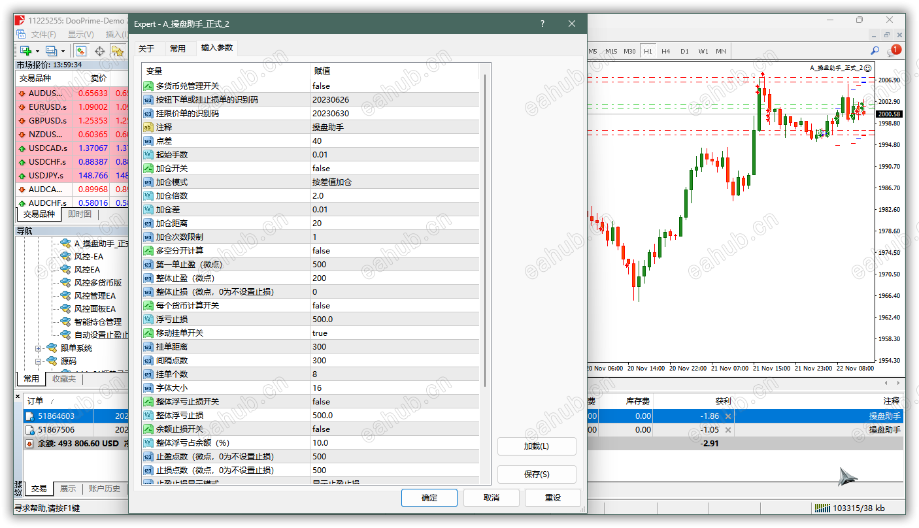Click the EA icon beside 风控-EA
This screenshot has height=528, width=919.
pyautogui.click(x=65, y=256)
